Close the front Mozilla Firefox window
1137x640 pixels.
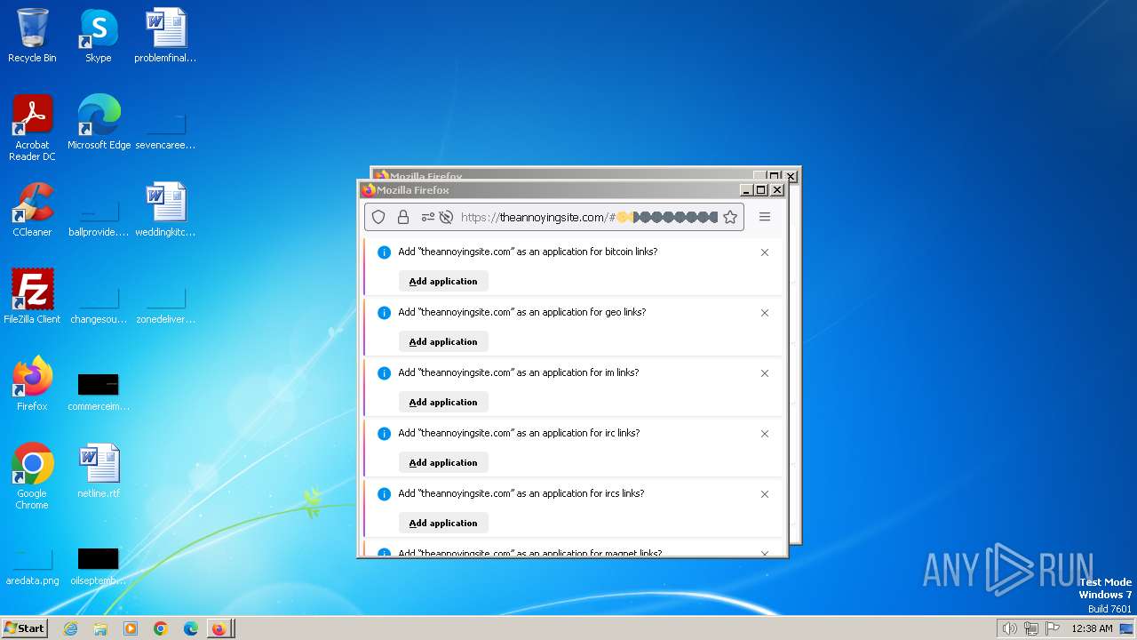(x=777, y=190)
